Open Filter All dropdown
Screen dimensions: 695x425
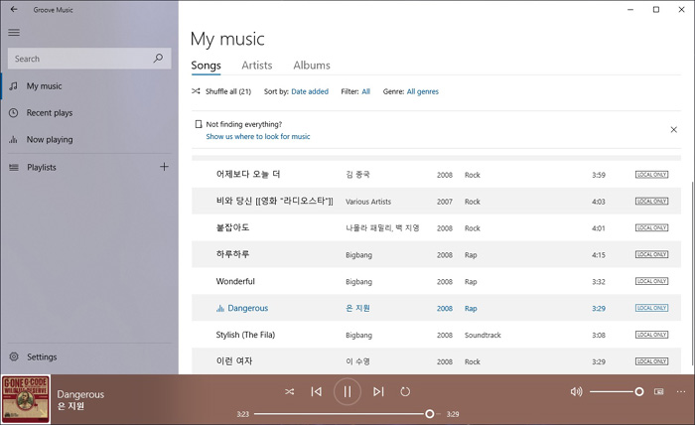tap(365, 91)
